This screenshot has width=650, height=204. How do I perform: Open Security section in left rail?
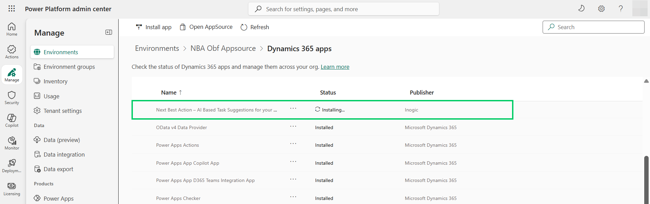tap(12, 98)
